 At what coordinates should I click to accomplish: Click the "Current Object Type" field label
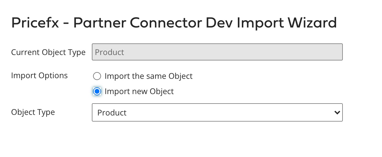[48, 52]
